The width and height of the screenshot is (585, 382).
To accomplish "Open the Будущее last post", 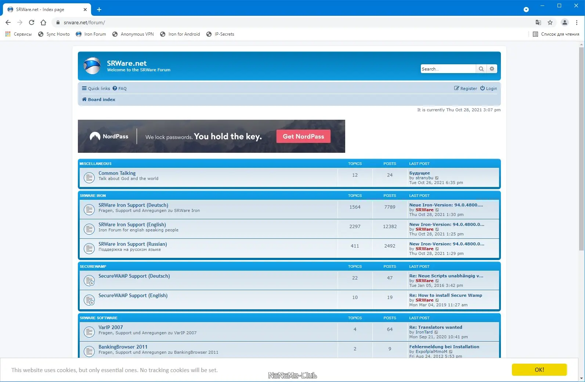I will click(419, 173).
